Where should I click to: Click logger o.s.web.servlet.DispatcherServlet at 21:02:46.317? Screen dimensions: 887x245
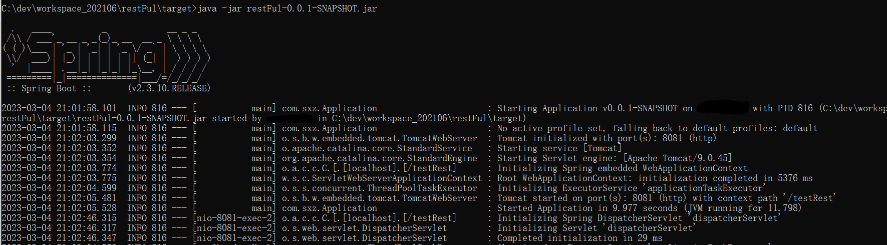(x=365, y=228)
